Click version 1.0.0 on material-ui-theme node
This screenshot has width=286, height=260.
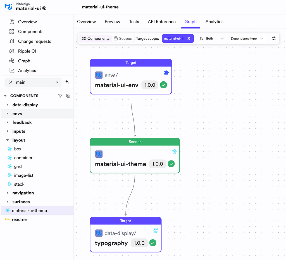(x=158, y=164)
